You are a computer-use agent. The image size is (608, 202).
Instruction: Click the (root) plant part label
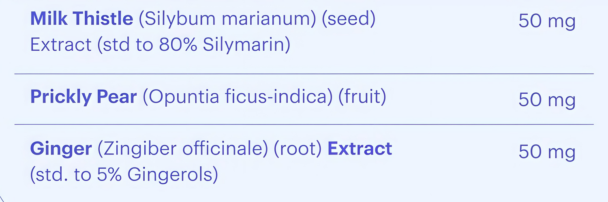coord(298,149)
